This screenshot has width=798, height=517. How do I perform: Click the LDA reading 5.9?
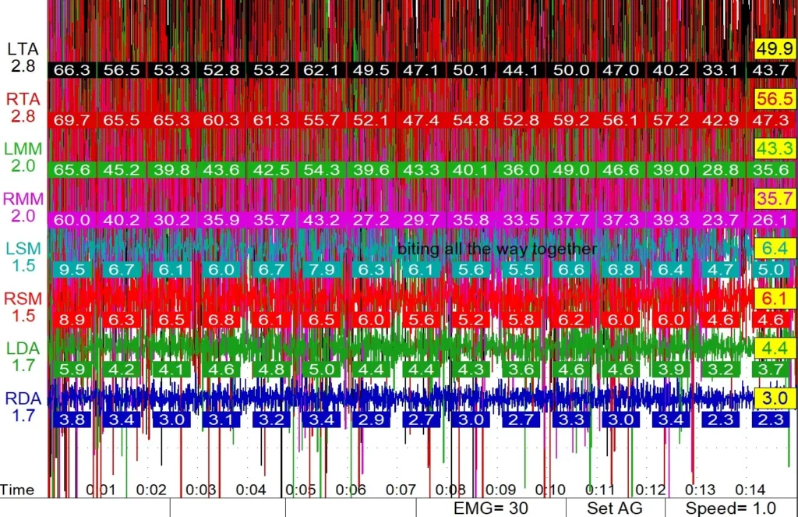pyautogui.click(x=72, y=370)
